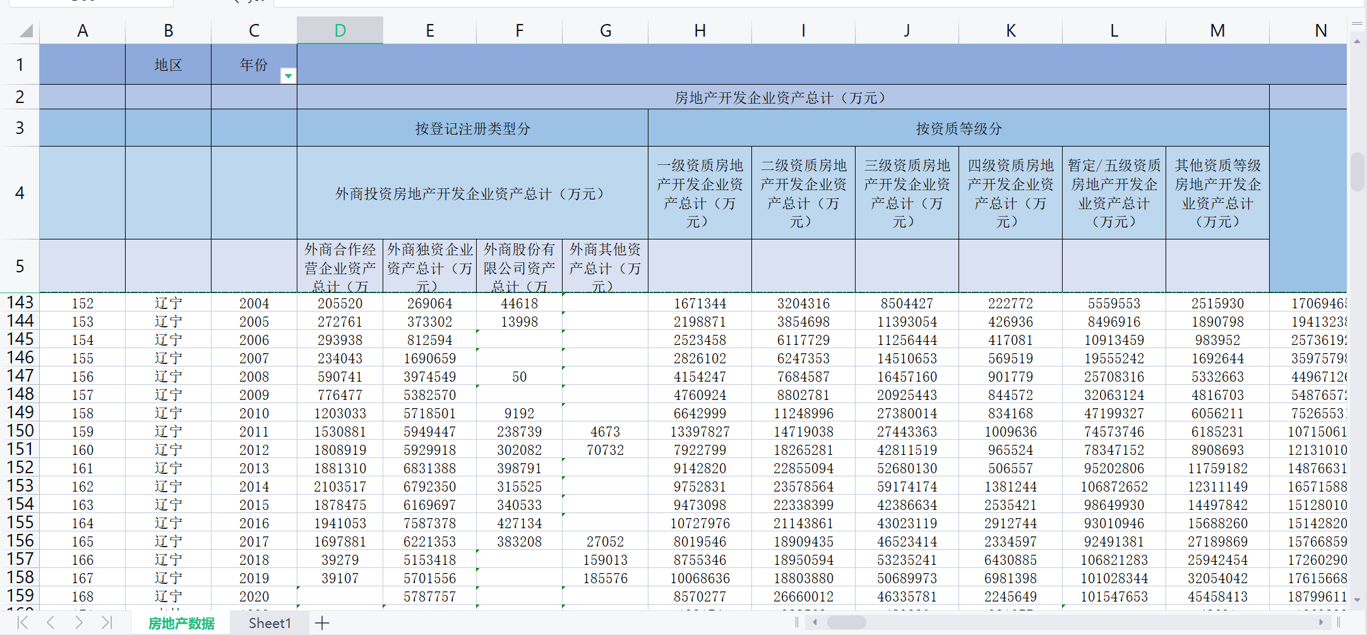Image resolution: width=1367 pixels, height=635 pixels.
Task: Click the select-all corner triangle
Action: tap(26, 30)
